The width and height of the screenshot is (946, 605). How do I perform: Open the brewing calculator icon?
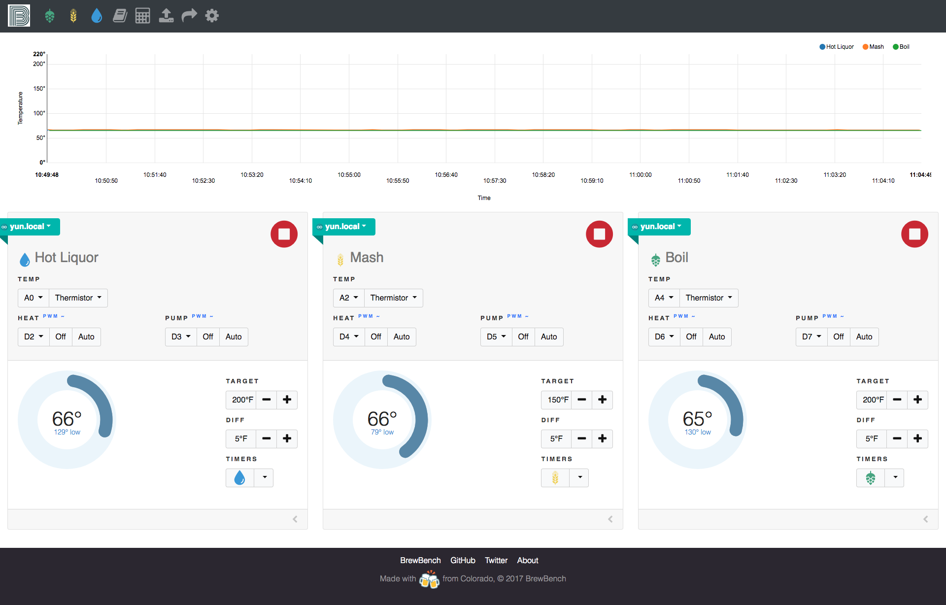click(142, 15)
